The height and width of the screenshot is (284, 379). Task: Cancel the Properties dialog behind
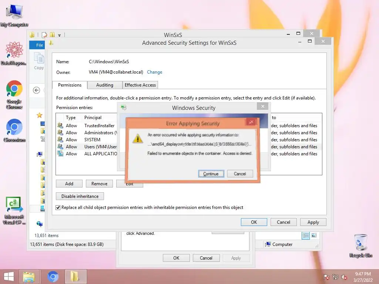(206, 258)
